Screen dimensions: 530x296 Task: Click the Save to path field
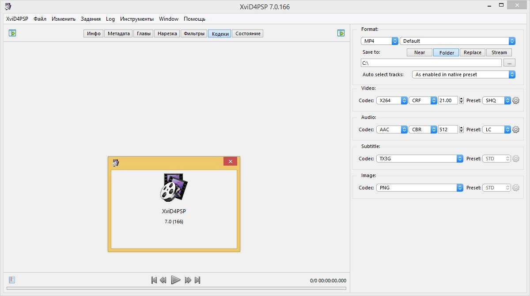pos(431,63)
